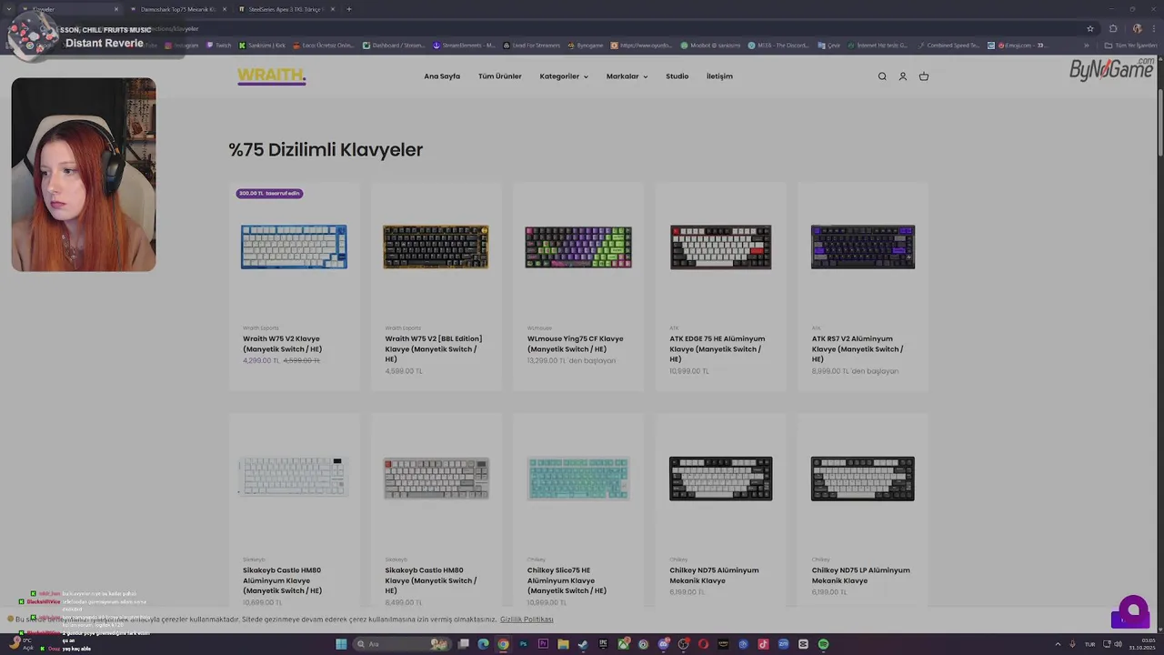Viewport: 1164px width, 655px height.
Task: Open Spotify from the taskbar
Action: 823,644
